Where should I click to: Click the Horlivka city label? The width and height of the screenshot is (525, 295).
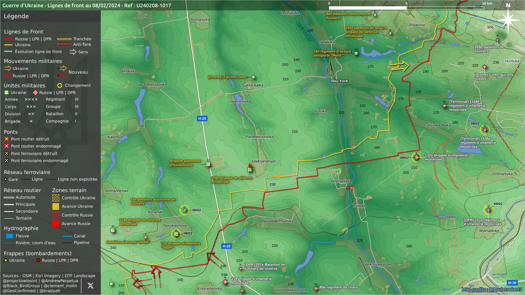point(512,61)
